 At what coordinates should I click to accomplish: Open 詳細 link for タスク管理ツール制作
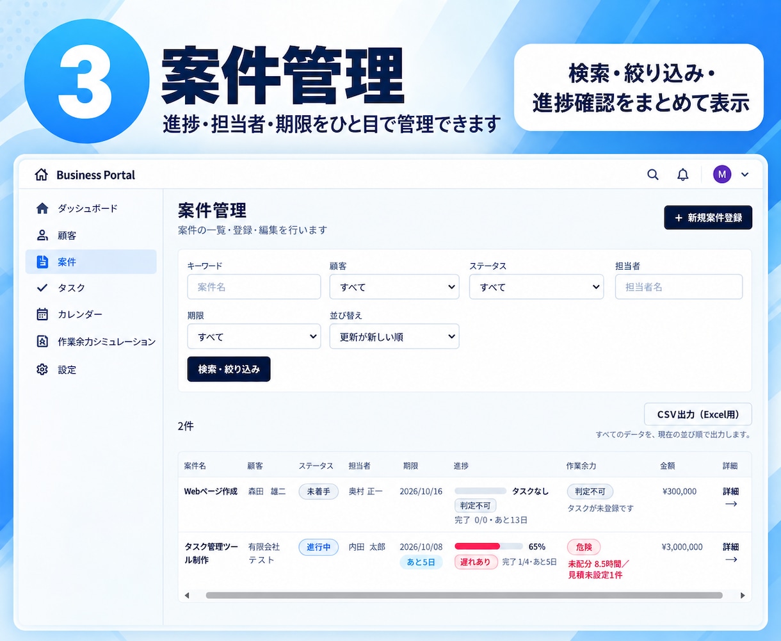(x=730, y=553)
